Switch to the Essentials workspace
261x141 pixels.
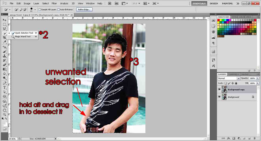199,3
